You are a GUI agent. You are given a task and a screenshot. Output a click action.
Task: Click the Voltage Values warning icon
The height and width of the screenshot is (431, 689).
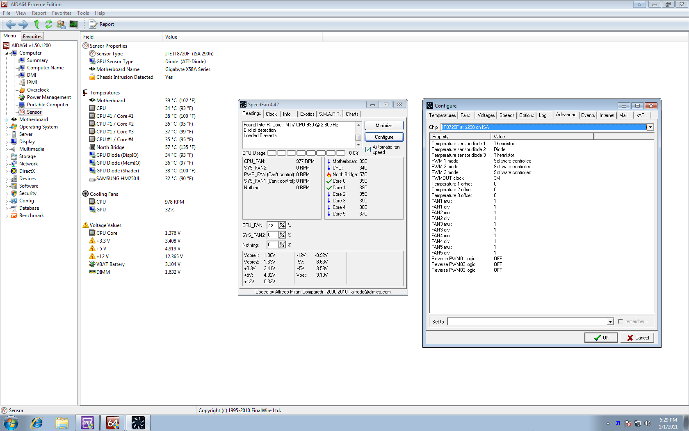(86, 225)
